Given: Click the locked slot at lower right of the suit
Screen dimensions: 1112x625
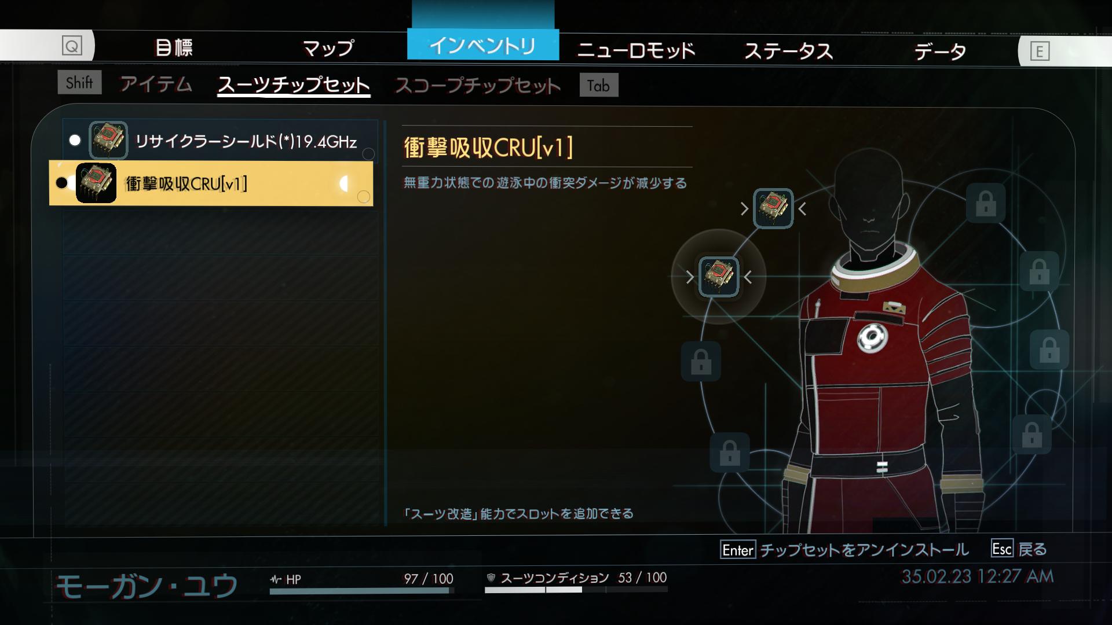Looking at the screenshot, I should coord(1032,434).
